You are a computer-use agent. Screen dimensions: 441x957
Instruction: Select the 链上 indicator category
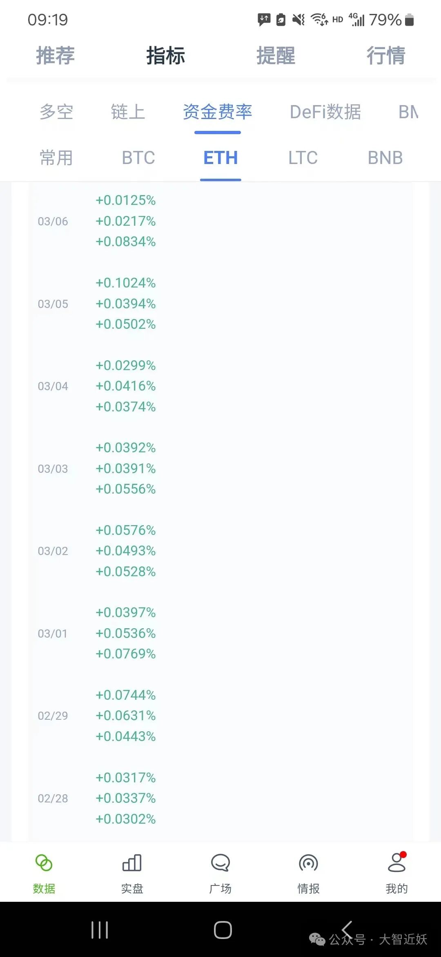(128, 112)
